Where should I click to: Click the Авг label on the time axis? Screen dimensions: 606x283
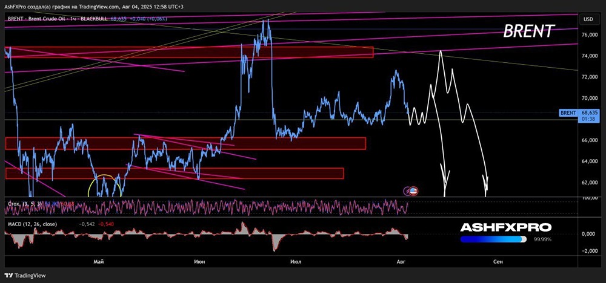pyautogui.click(x=402, y=262)
